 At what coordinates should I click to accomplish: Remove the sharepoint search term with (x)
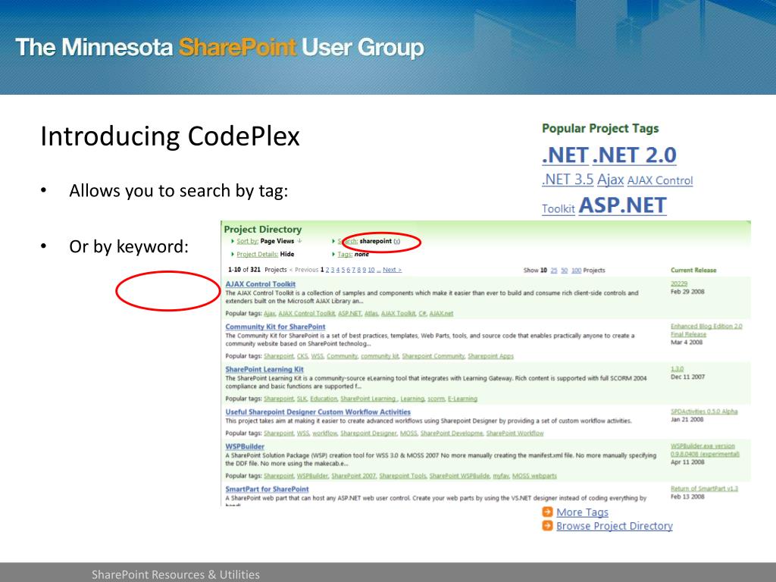tap(397, 241)
